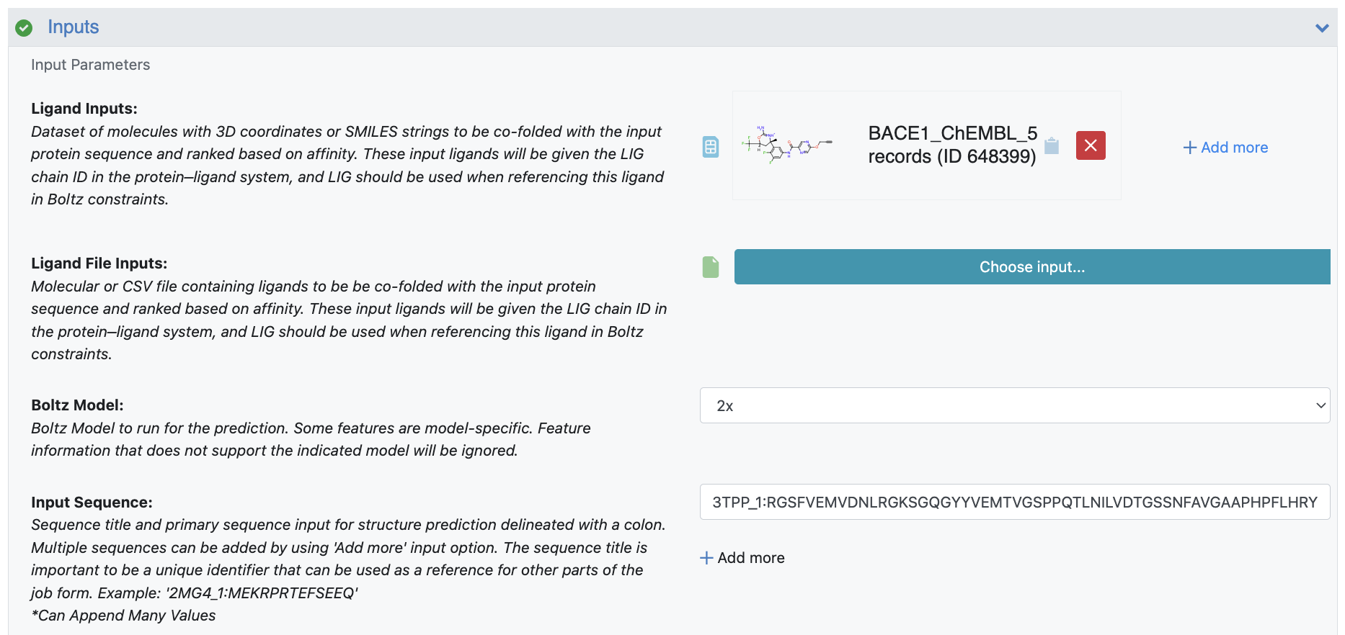Collapse the Inputs section with the chevron
1345x635 pixels.
click(1321, 28)
